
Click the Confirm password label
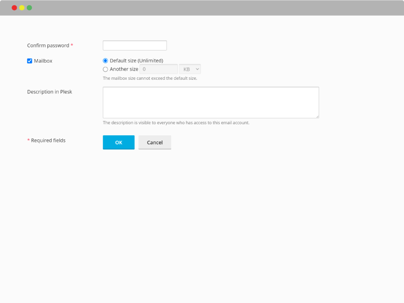[x=48, y=45]
